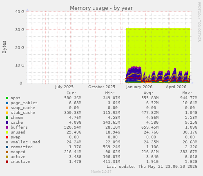Click the apps green legend swatch
The image size is (203, 176).
click(7, 98)
